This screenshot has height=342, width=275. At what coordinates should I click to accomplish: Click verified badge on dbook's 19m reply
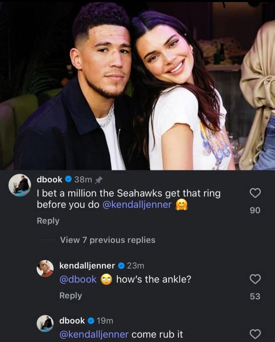[91, 321]
